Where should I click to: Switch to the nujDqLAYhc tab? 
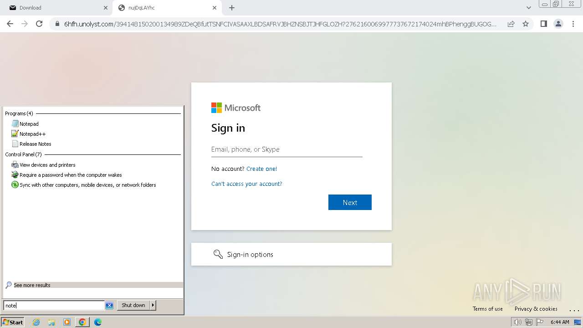tap(167, 8)
